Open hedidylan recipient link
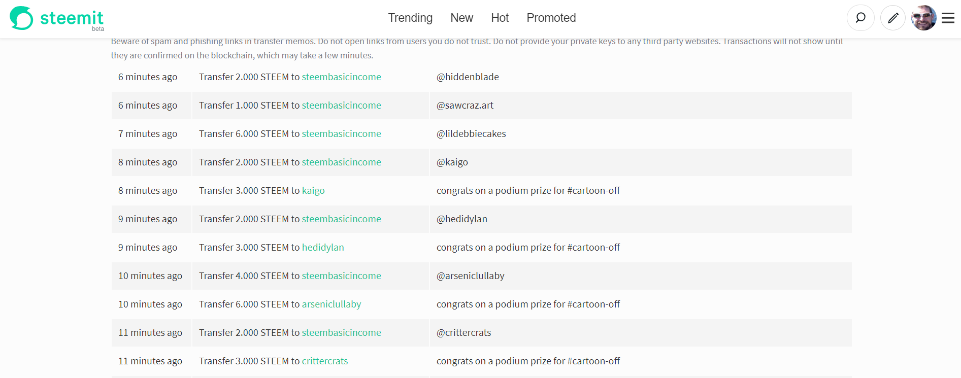Viewport: 961px width, 378px height. click(323, 247)
